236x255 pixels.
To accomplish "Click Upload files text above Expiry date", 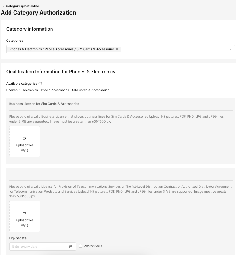I will point(25,220).
